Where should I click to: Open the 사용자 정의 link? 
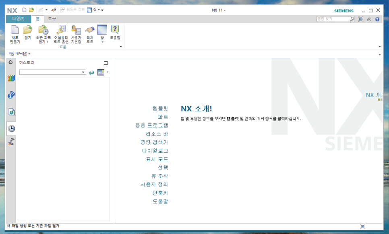pos(154,184)
